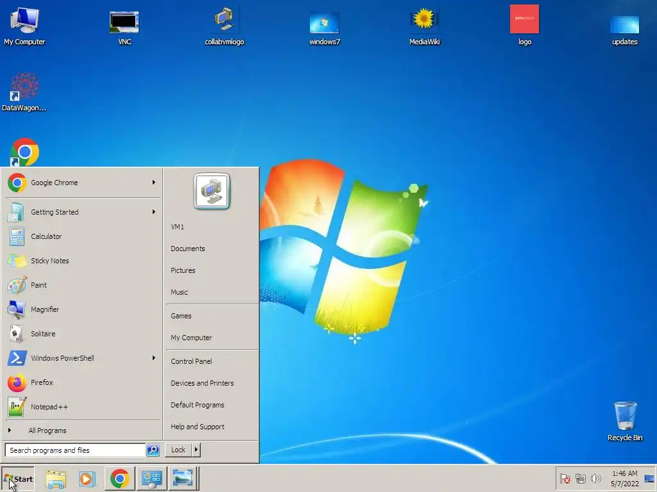Viewport: 657px width, 492px height.
Task: Focus the Search programs and files box
Action: (75, 450)
